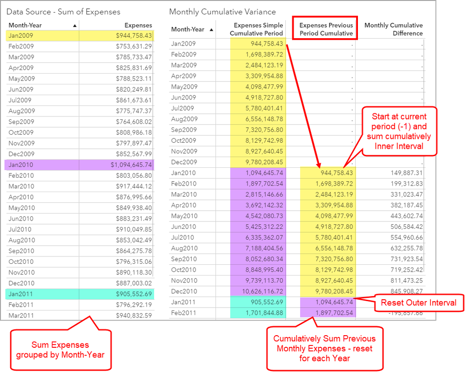This screenshot has width=465, height=372.
Task: Click cumulative value 2,484,123.19 for Mar2009
Action: coord(264,65)
